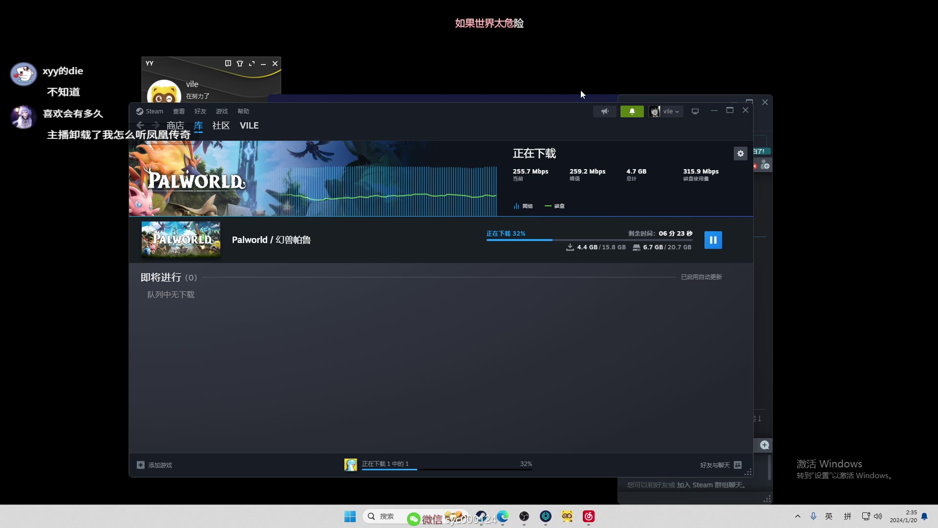This screenshot has height=528, width=938.
Task: Switch input language 英 indicator
Action: [x=829, y=516]
